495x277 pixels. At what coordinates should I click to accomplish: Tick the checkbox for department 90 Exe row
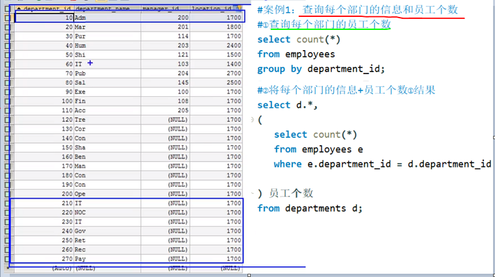coord(7,92)
